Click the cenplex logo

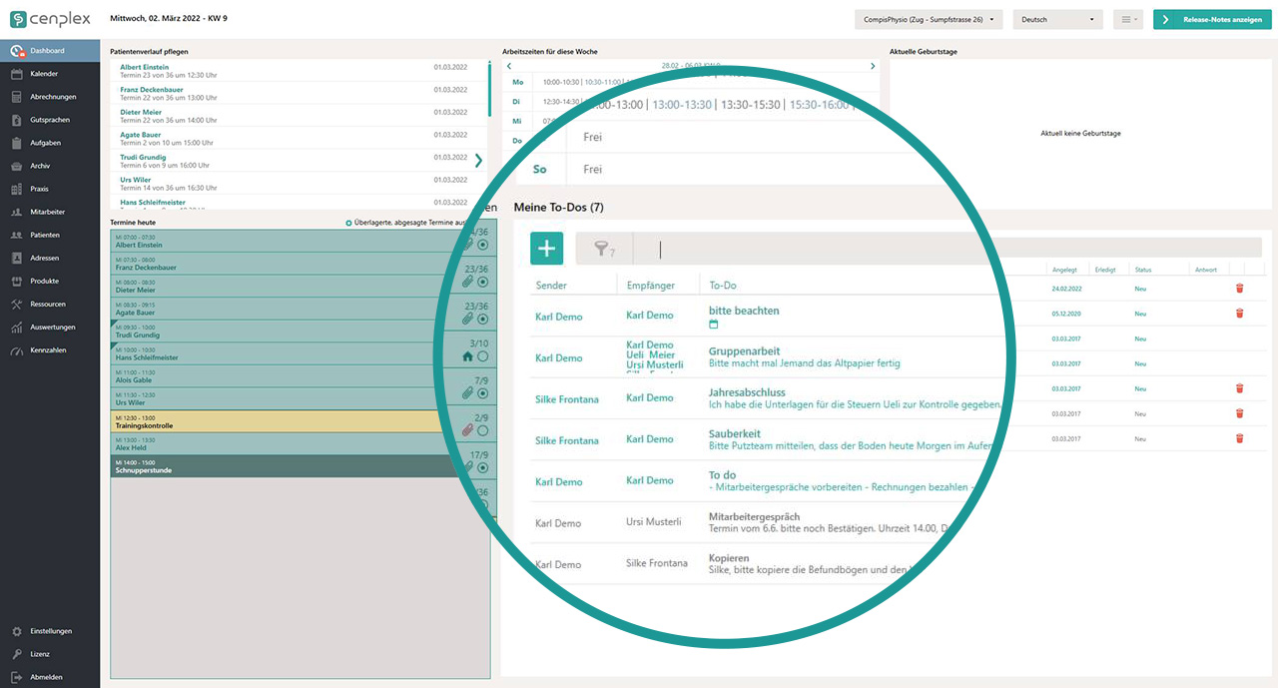pyautogui.click(x=50, y=19)
